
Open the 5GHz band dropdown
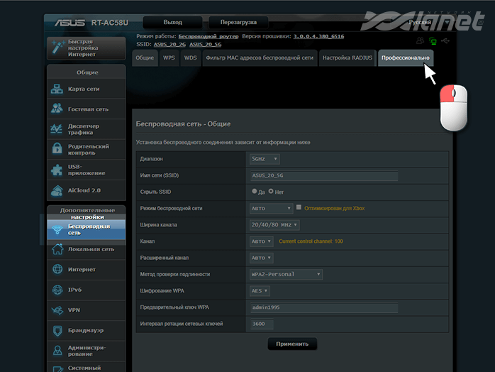[265, 159]
